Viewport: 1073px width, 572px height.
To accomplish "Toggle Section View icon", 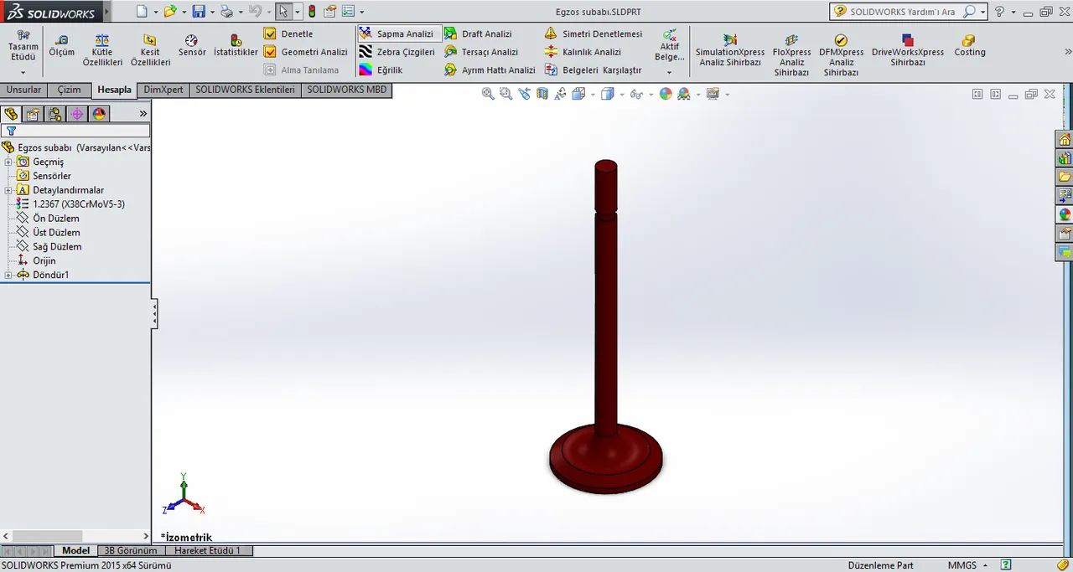I will coord(542,94).
